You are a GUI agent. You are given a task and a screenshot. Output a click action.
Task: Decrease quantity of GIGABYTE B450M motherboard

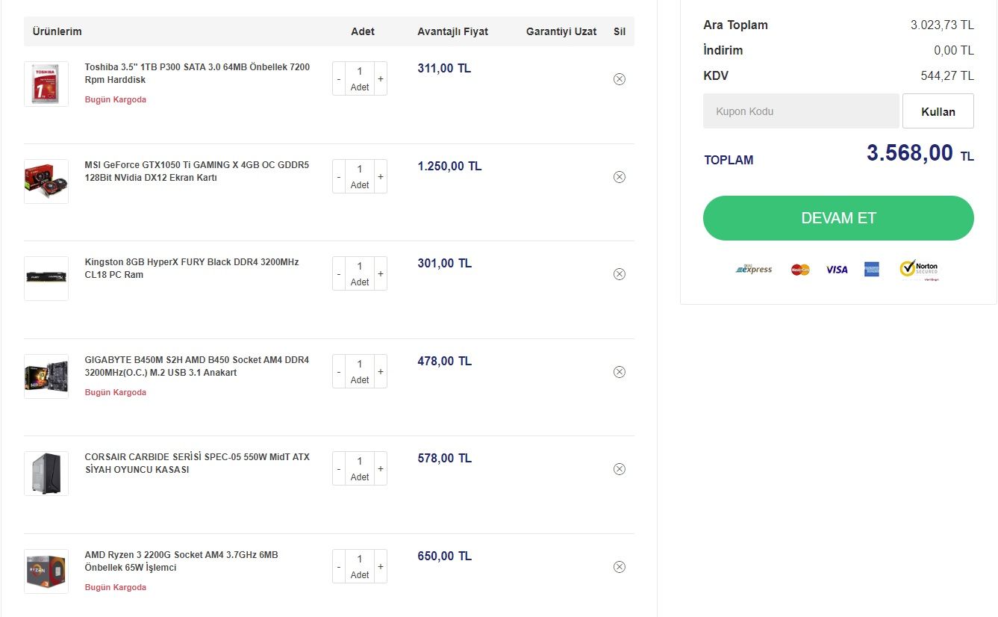coord(339,371)
